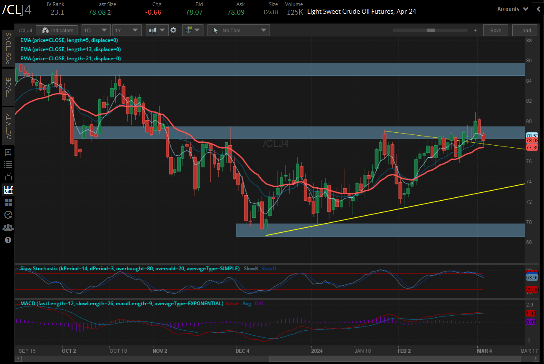The height and width of the screenshot is (364, 544).
Task: Open the candlestick chart style dropdown
Action: [x=157, y=30]
